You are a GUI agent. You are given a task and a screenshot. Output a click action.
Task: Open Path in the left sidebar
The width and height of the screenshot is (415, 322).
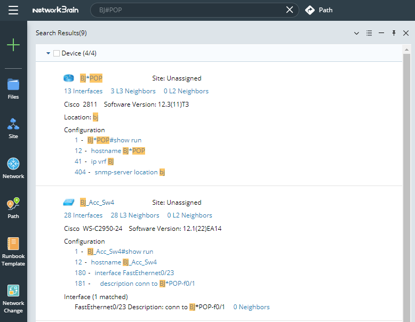pyautogui.click(x=13, y=204)
